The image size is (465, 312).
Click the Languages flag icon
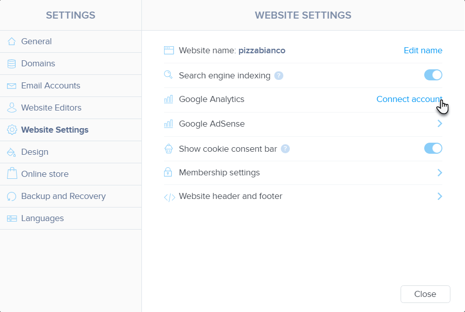[x=12, y=219]
